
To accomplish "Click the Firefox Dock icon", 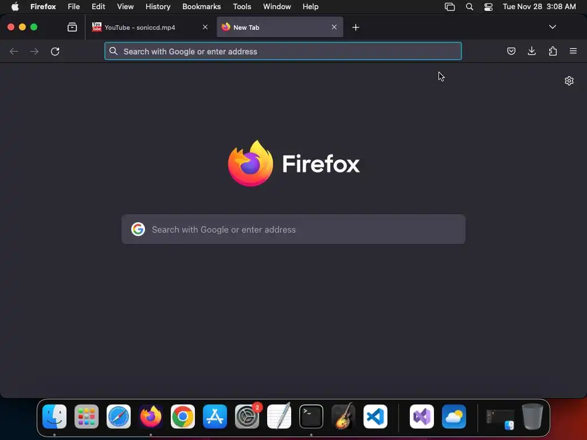I will pyautogui.click(x=151, y=417).
